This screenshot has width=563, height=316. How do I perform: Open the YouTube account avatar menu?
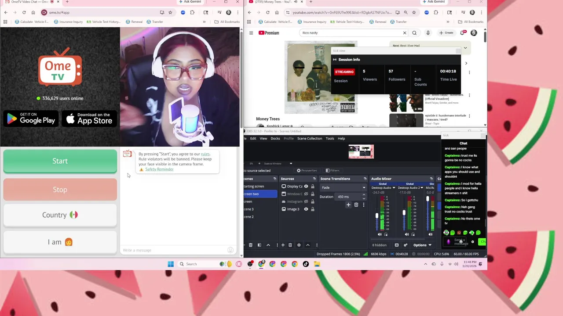474,33
